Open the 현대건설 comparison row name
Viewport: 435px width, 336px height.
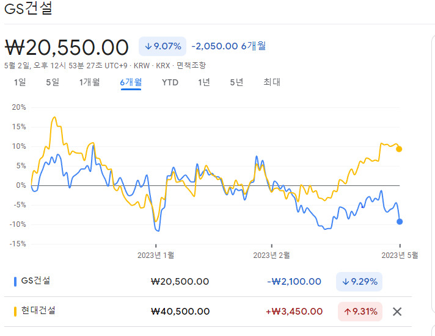[x=38, y=310]
